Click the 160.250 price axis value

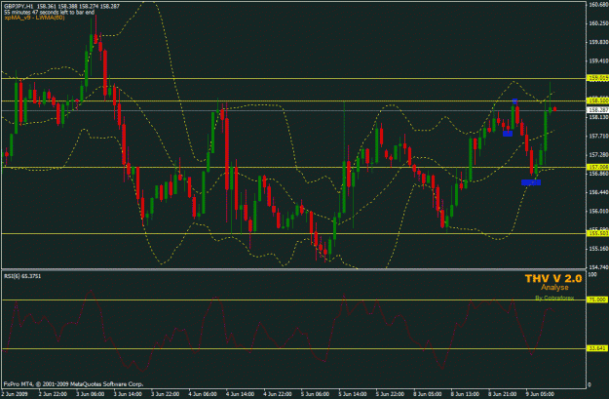point(598,23)
